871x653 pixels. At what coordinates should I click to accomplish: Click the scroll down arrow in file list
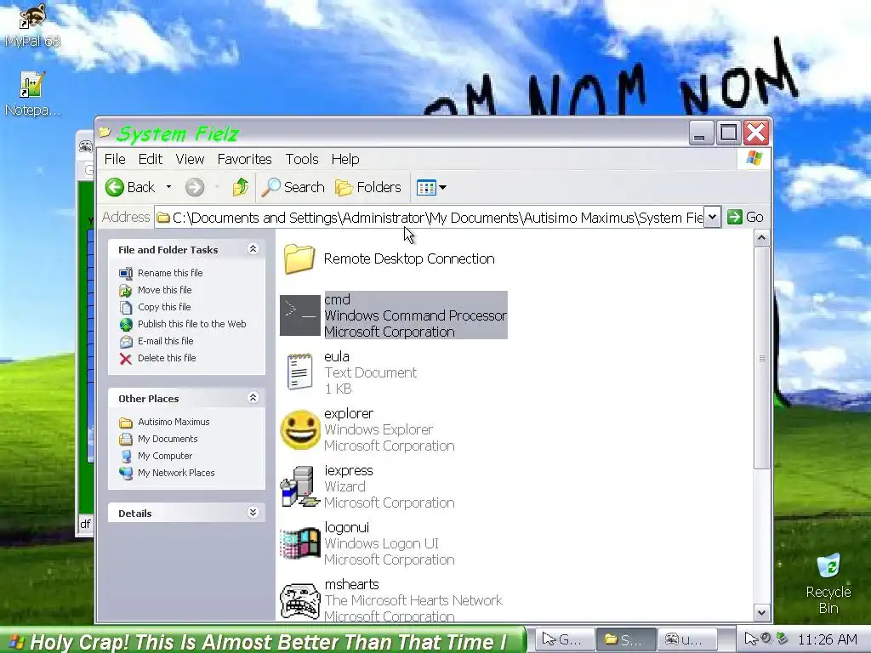(x=761, y=613)
